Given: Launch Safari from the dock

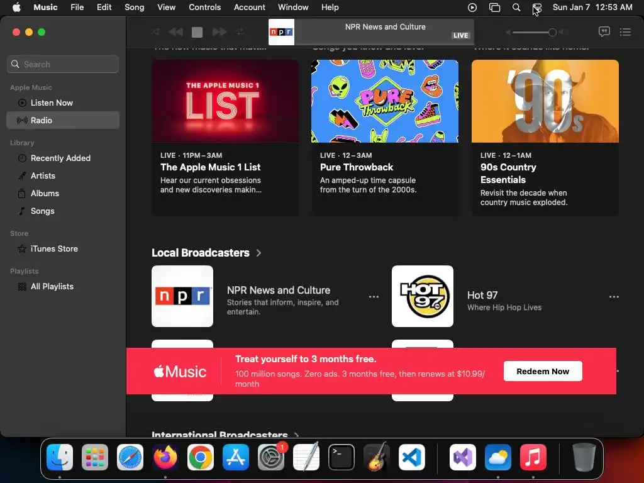Looking at the screenshot, I should click(x=130, y=457).
